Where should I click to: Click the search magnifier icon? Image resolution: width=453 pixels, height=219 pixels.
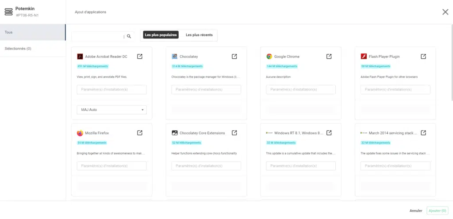[x=129, y=36]
